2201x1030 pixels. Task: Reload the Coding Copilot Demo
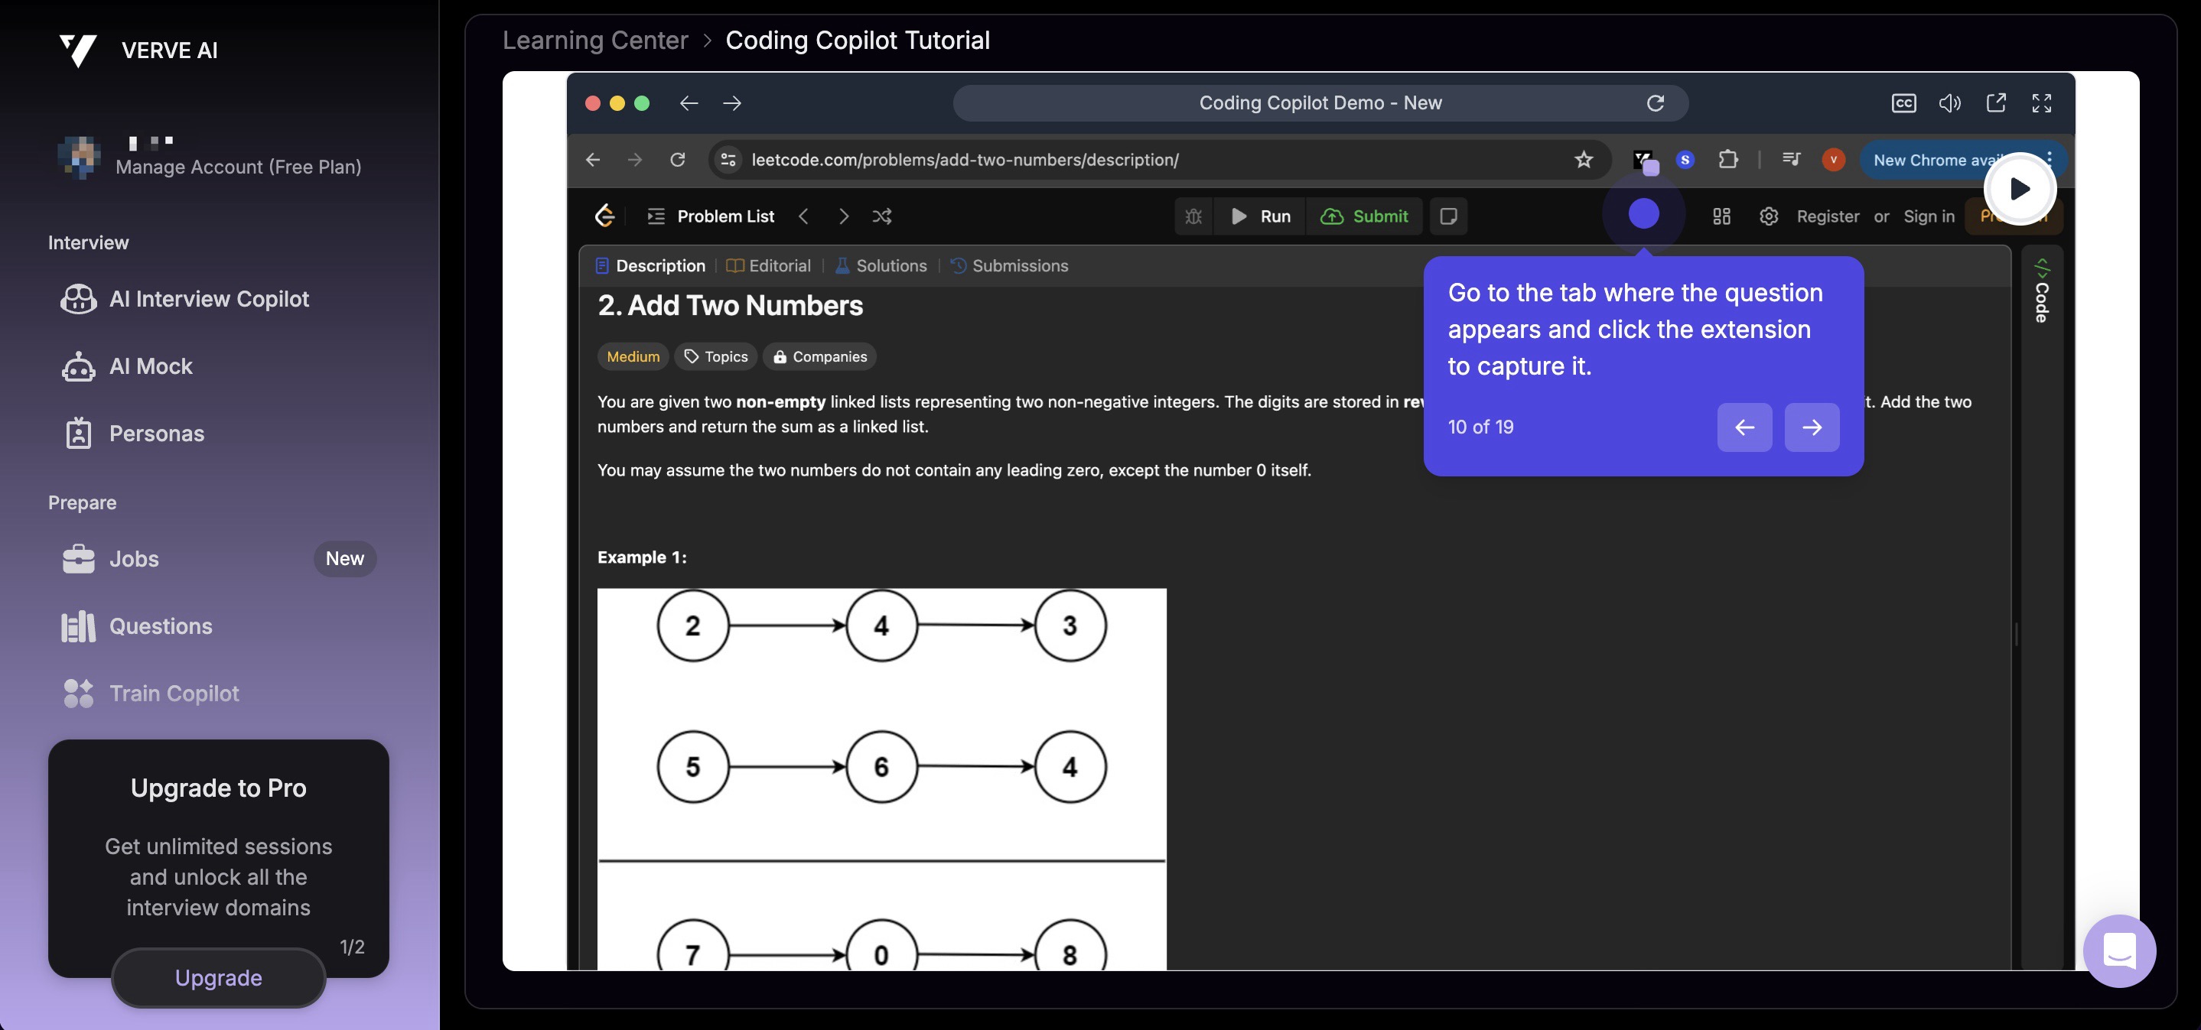pyautogui.click(x=1655, y=103)
